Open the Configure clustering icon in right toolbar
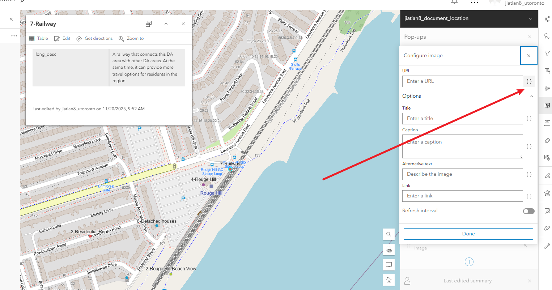The height and width of the screenshot is (290, 552). point(547,88)
